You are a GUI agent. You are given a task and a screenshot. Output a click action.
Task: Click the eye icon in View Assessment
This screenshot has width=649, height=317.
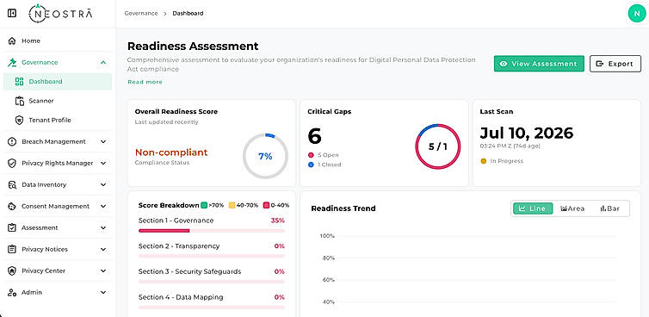[504, 64]
